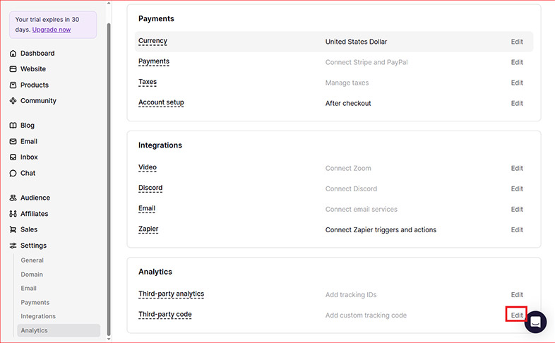Click the Blog book icon

tap(13, 126)
